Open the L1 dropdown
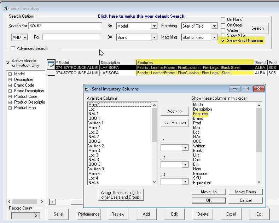 click(185, 148)
